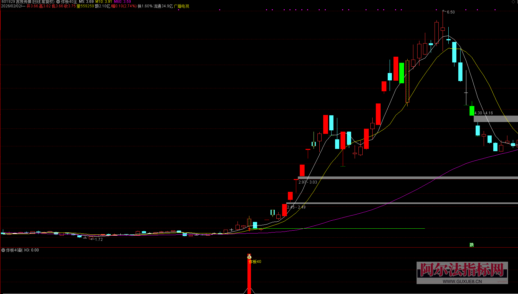Select the M60 moving average label

pyautogui.click(x=122, y=2)
